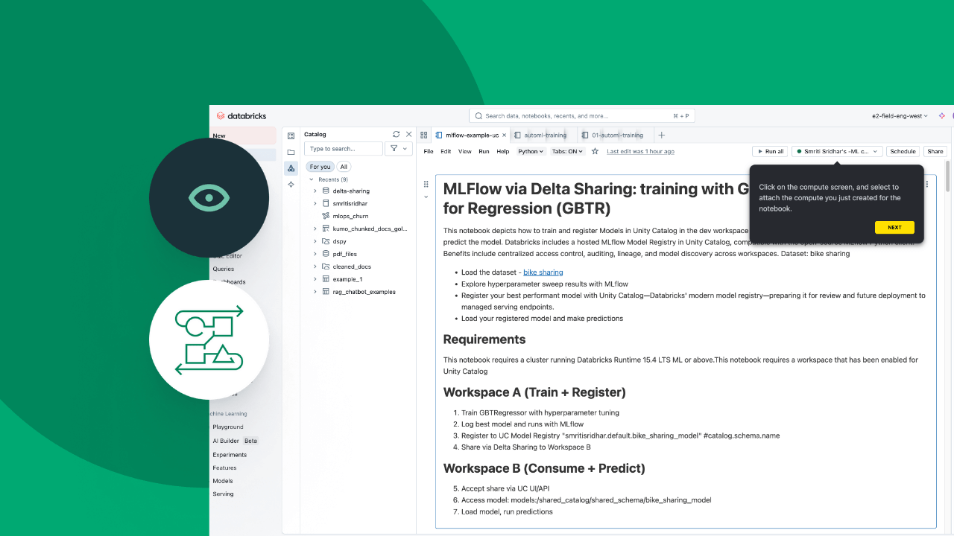
Task: Open the bike sharing dataset link
Action: 543,272
